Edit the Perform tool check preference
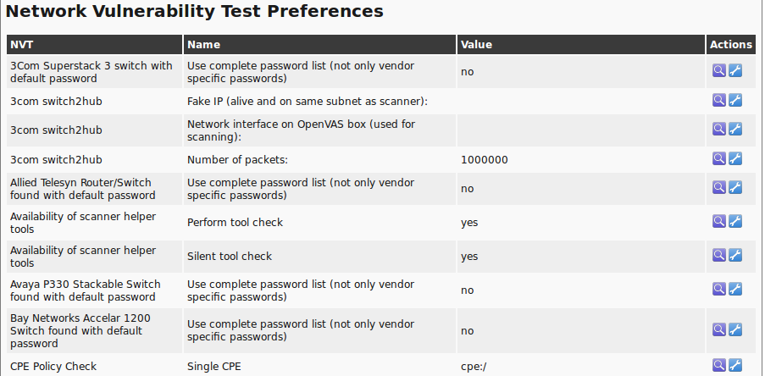765x376 pixels. pyautogui.click(x=735, y=222)
